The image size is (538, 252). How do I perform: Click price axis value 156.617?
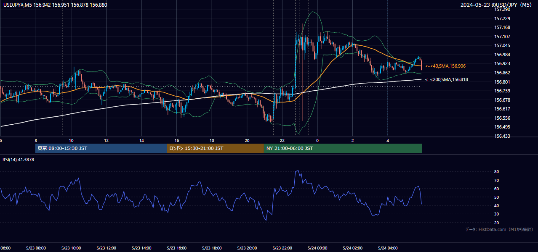[502, 109]
